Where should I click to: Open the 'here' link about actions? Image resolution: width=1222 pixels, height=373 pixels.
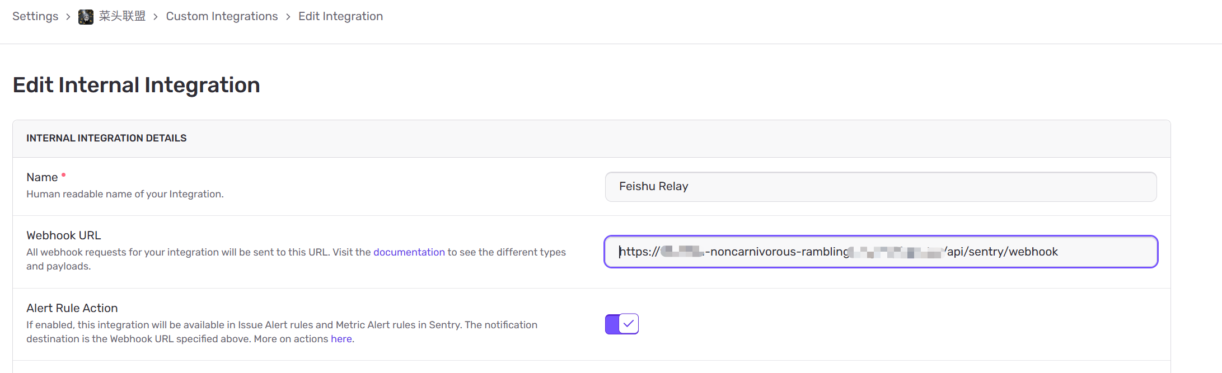pos(341,339)
